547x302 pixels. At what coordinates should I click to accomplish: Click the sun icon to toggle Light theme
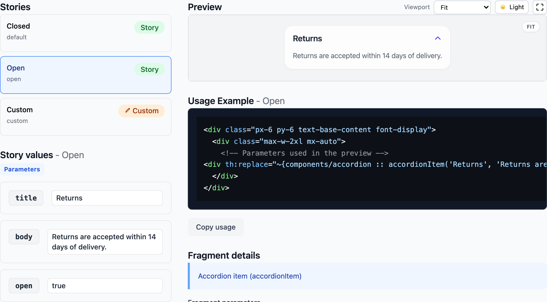tap(503, 7)
